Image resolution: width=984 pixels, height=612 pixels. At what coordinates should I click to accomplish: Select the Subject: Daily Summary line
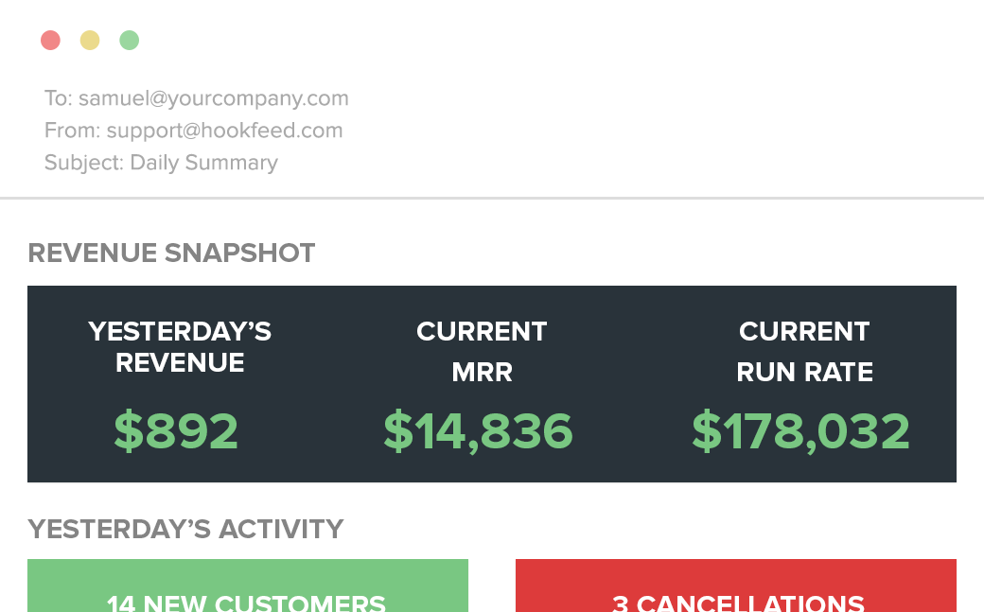[x=161, y=163]
